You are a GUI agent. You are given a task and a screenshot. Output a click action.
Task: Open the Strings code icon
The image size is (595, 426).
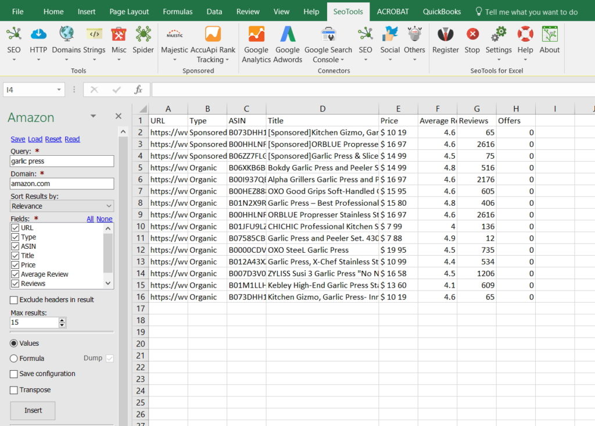click(94, 34)
